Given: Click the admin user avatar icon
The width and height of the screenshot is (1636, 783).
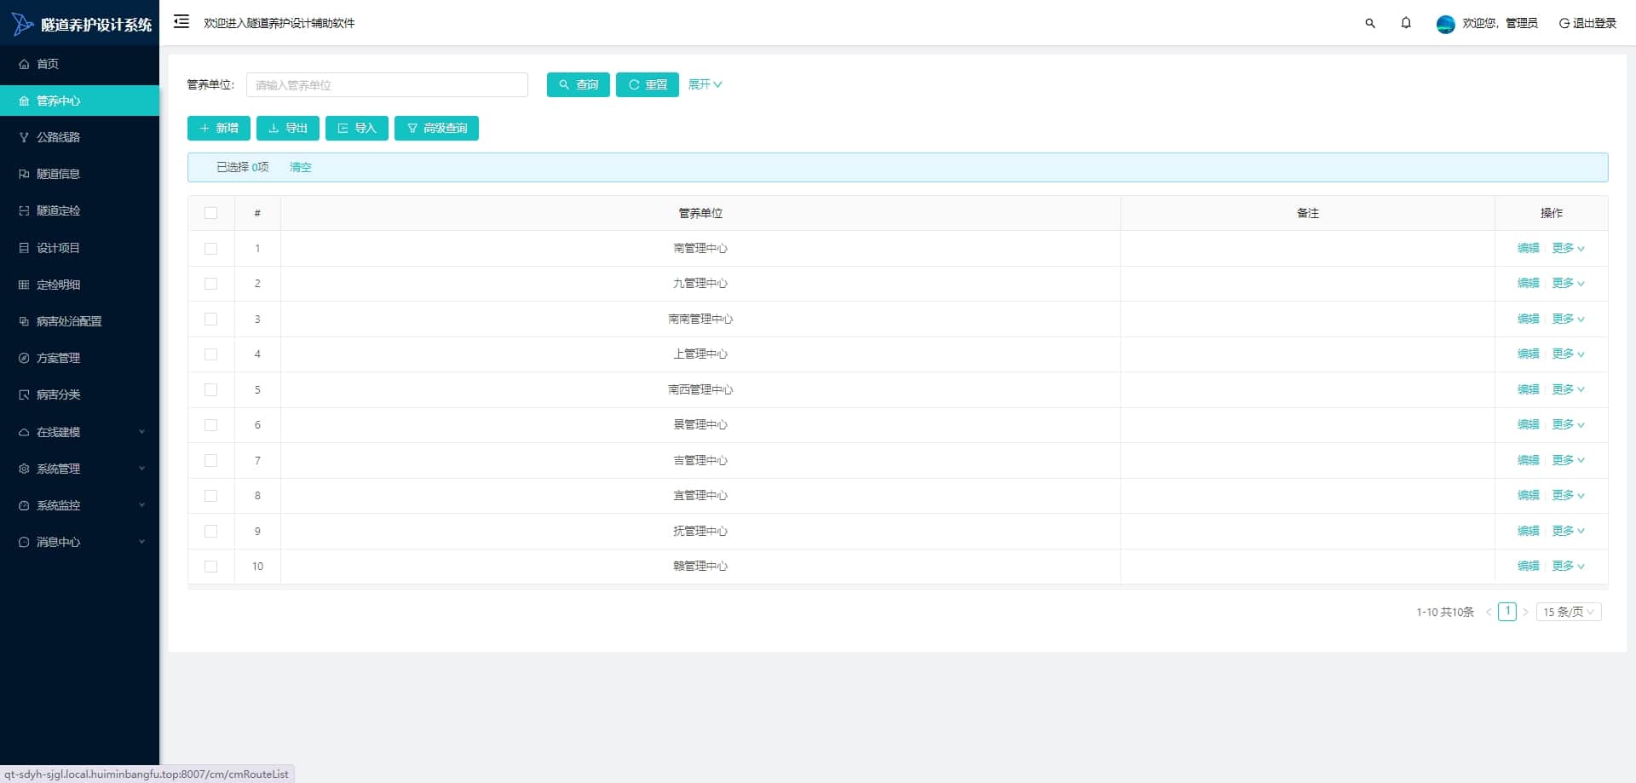Looking at the screenshot, I should (1445, 24).
